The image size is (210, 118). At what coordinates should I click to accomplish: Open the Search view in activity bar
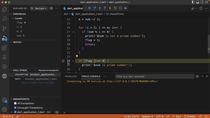4,19
